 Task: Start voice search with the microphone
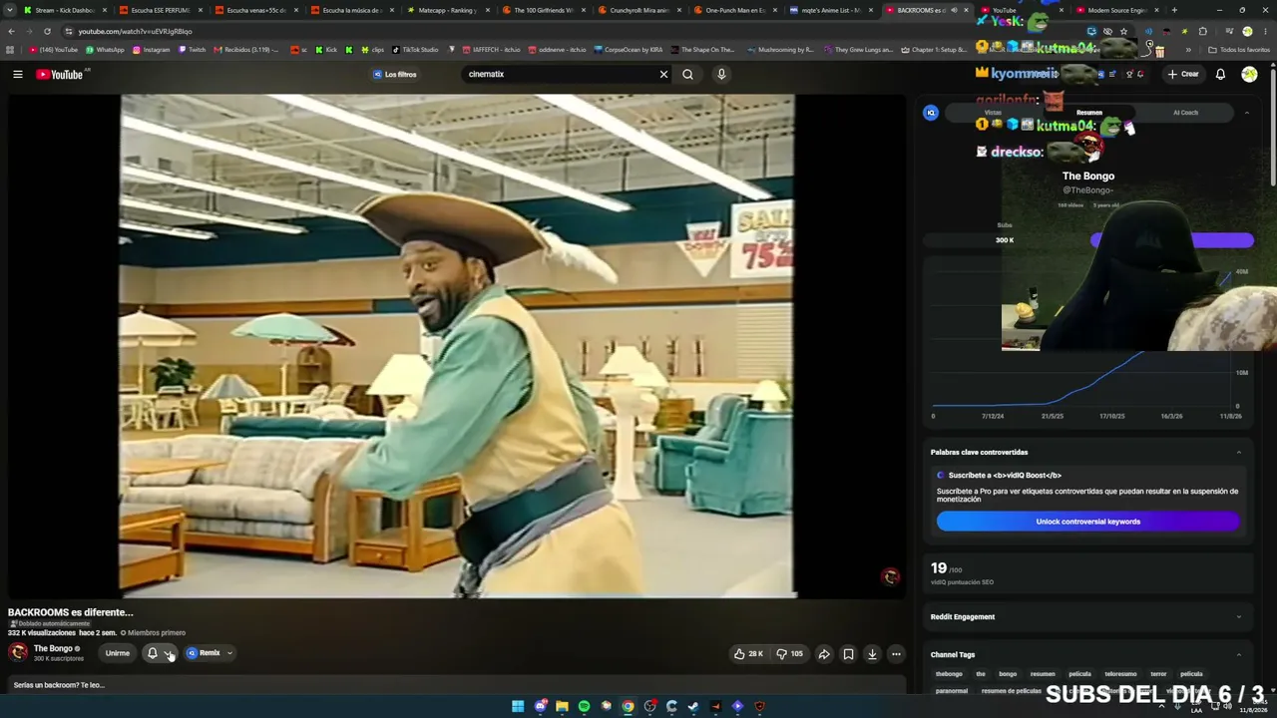click(721, 74)
